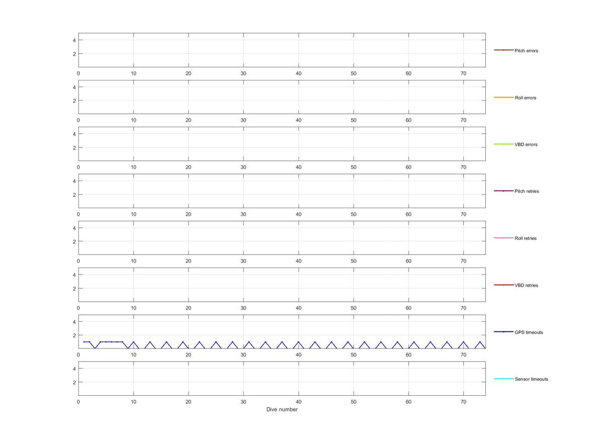603x445 pixels.
Task: Click the purple Pitch retries legend line
Action: [504, 191]
